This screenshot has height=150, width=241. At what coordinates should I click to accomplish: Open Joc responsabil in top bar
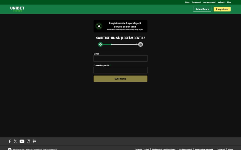(209, 2)
